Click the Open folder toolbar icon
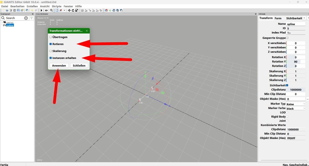Screen dimensions: 309x166 pos(7,10)
